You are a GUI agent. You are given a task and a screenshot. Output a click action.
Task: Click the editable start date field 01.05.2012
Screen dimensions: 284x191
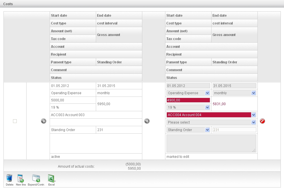tap(188, 86)
